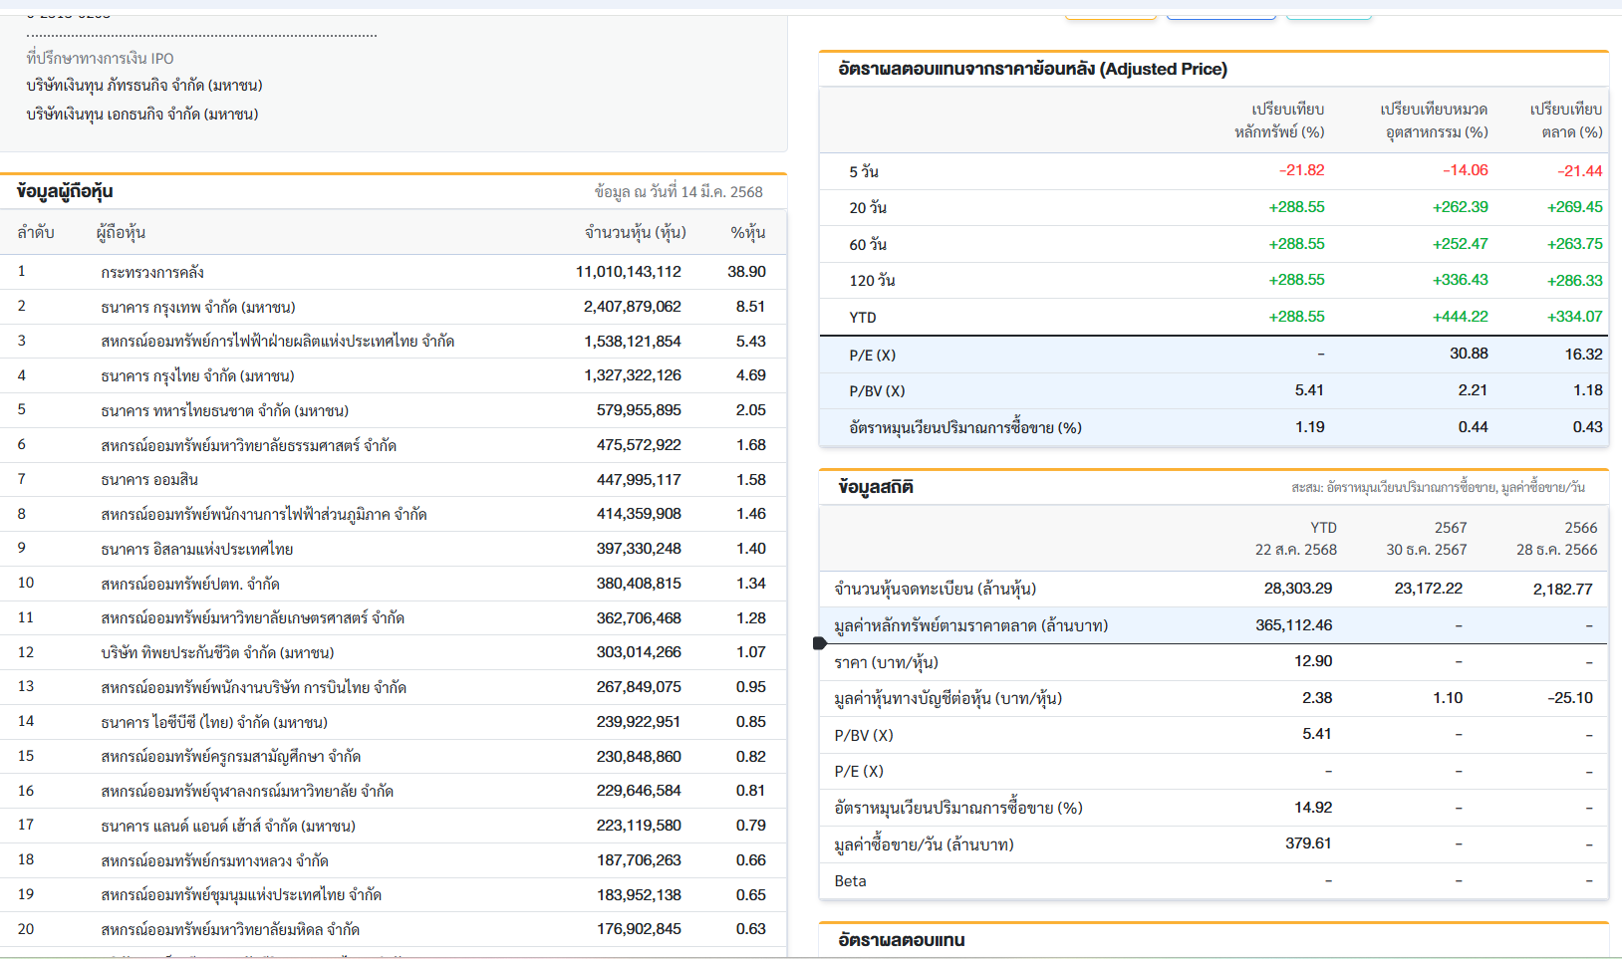This screenshot has width=1622, height=959.
Task: Click 'ธนาคาร แลนด์ แอนด์ เฮ้าส์ จำกัด (มหาชน)' name
Action: click(228, 826)
